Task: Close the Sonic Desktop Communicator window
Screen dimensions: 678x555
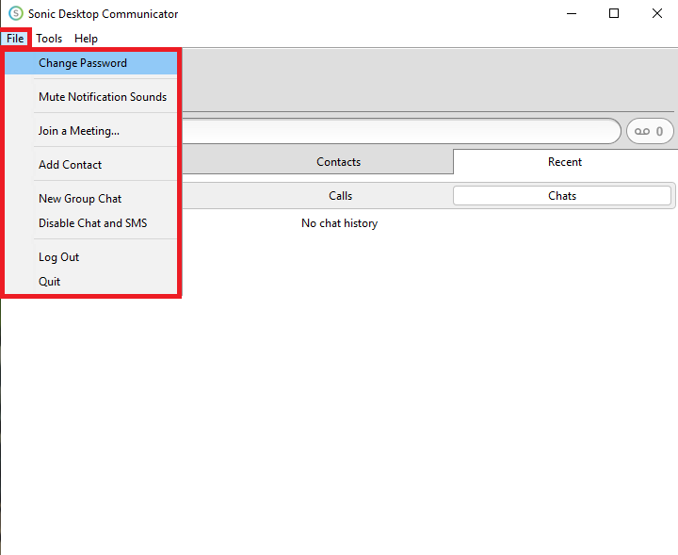Action: click(657, 13)
